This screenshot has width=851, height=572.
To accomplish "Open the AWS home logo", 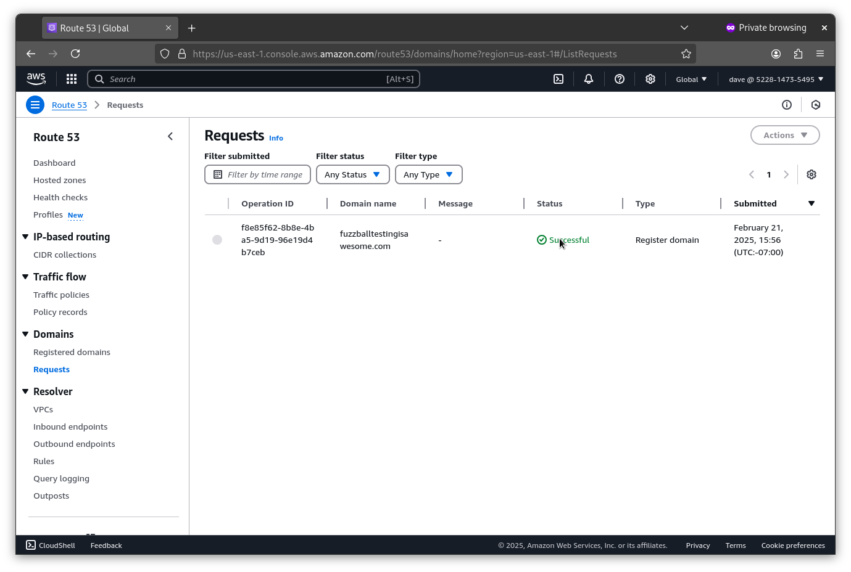I will (x=36, y=79).
